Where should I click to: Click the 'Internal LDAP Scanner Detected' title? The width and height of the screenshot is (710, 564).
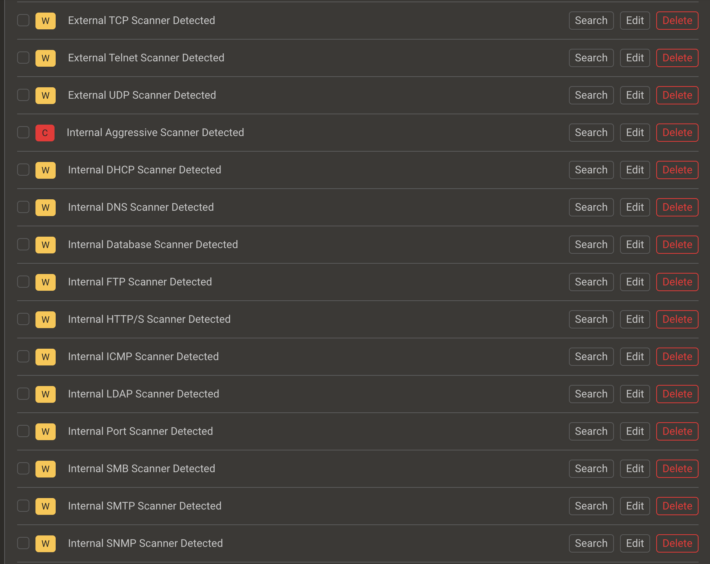click(x=143, y=394)
